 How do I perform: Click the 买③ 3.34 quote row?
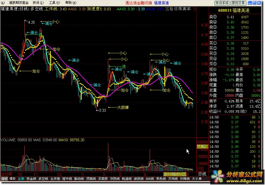coord(235,54)
